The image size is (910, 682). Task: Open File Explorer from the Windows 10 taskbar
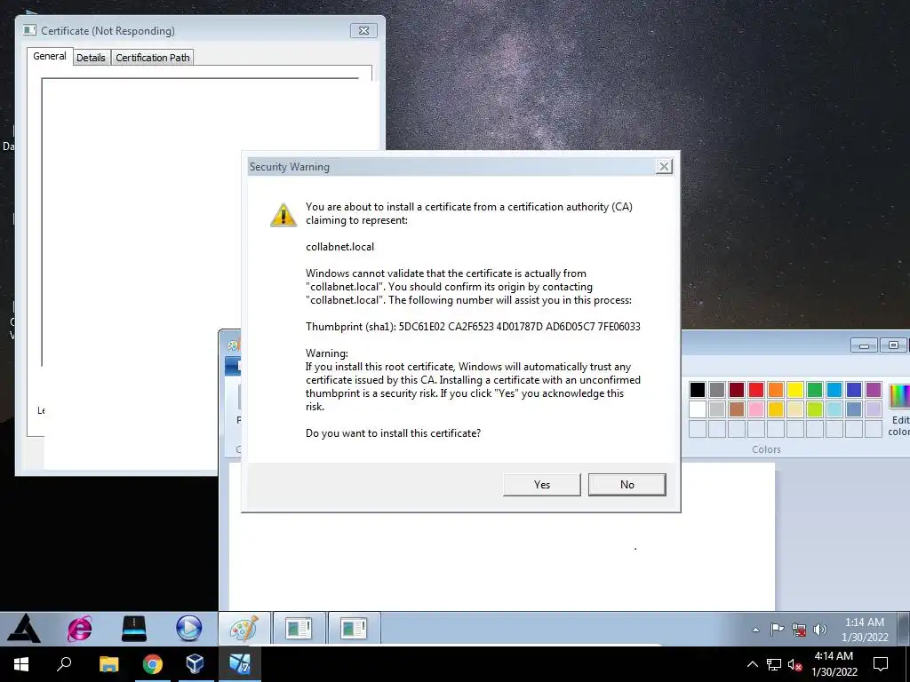108,664
